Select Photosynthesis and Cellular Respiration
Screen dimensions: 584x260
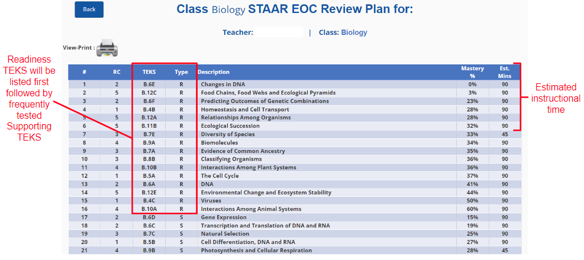click(256, 251)
